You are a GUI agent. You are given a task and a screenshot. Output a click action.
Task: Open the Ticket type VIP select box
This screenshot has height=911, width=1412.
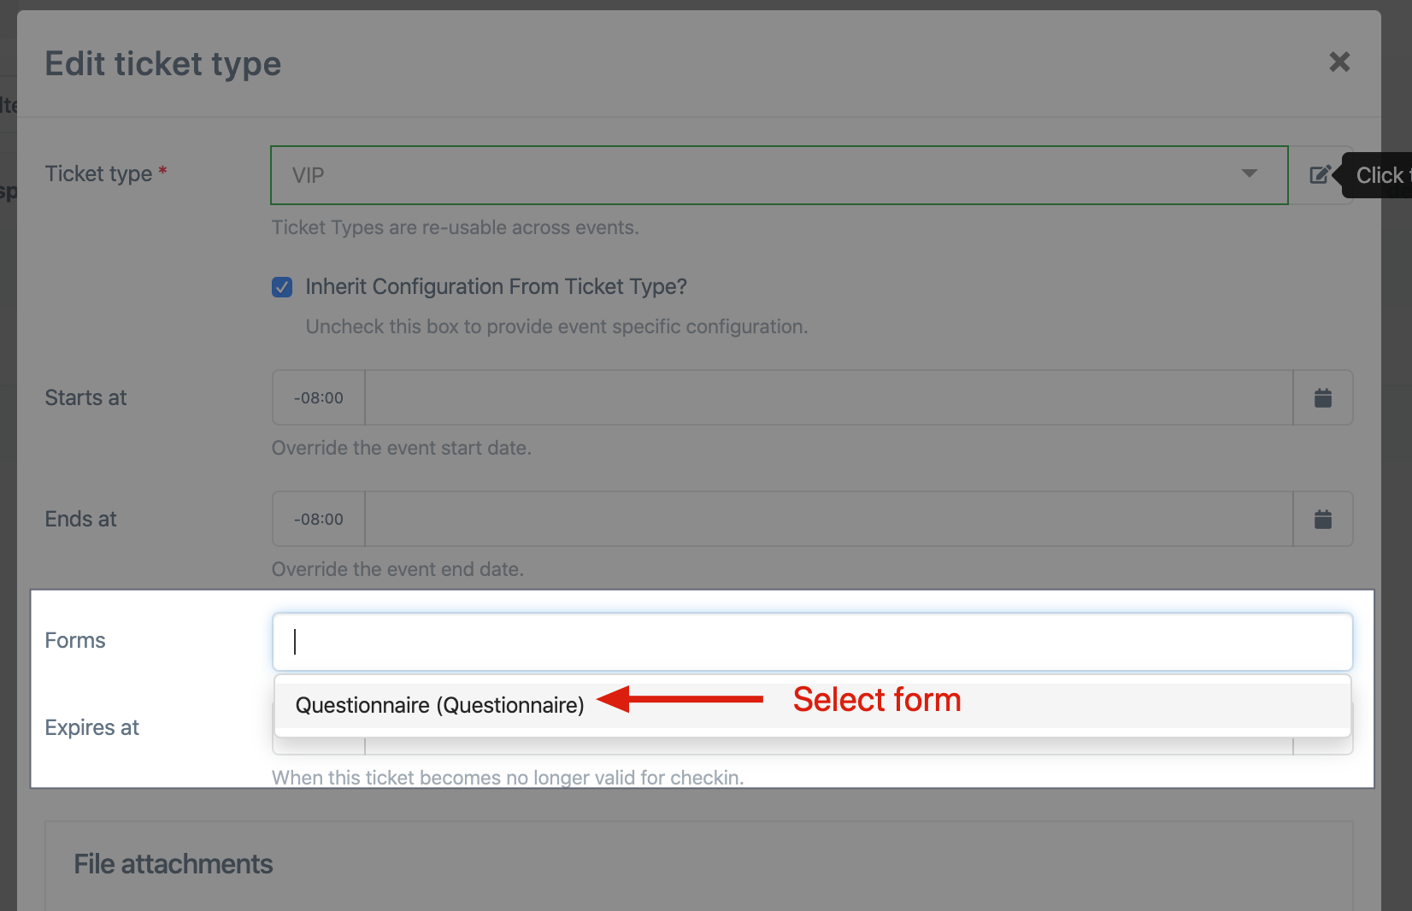tap(780, 175)
